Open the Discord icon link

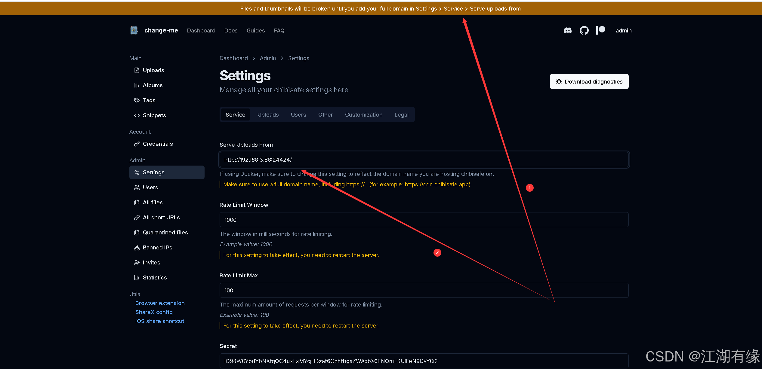click(567, 31)
